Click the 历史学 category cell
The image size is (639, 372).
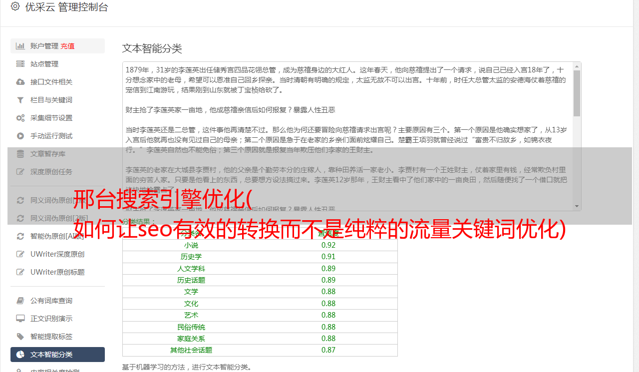191,257
